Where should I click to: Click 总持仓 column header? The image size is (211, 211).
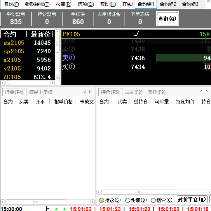[141, 102]
